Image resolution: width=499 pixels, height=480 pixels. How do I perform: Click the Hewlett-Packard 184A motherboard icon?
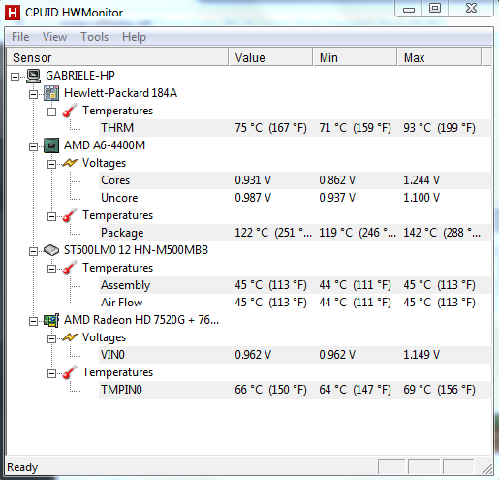pyautogui.click(x=51, y=93)
